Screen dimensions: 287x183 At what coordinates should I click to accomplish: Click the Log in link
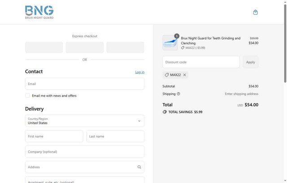pyautogui.click(x=139, y=72)
